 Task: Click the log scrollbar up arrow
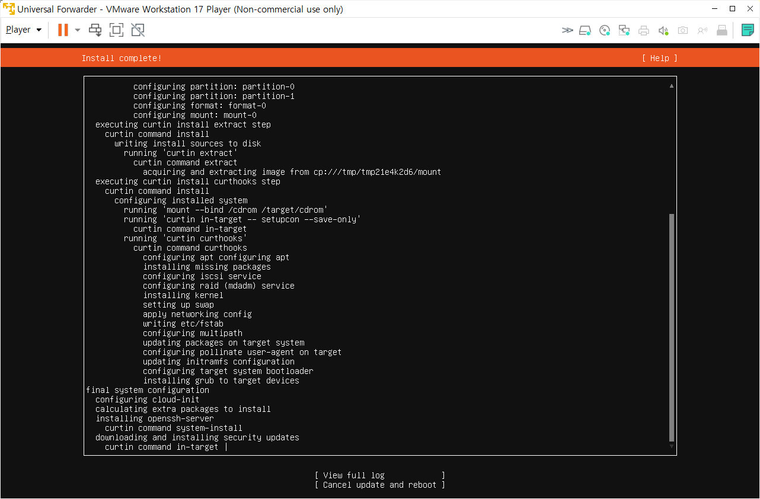coord(672,86)
